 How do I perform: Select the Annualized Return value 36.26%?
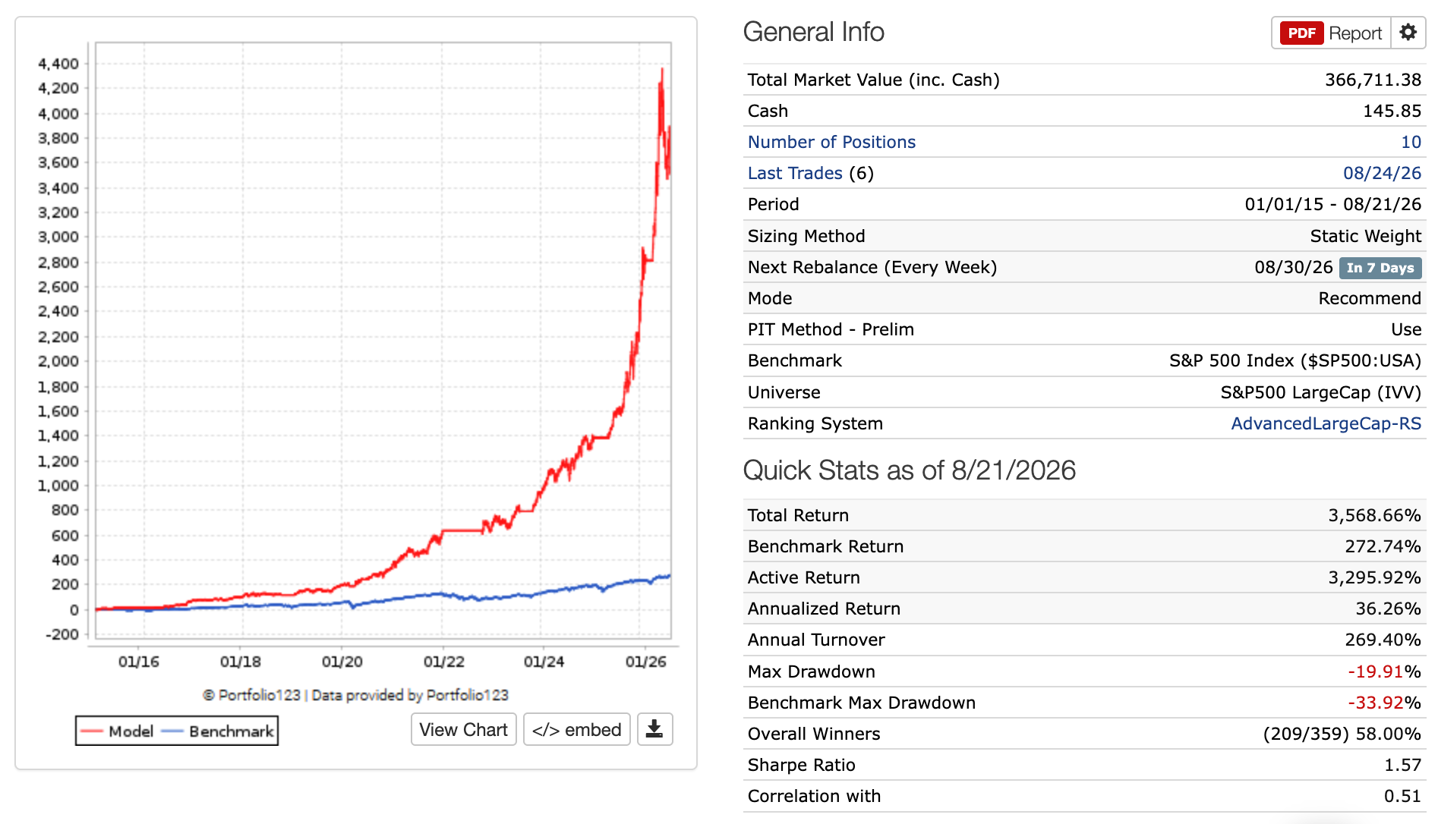(x=1388, y=609)
